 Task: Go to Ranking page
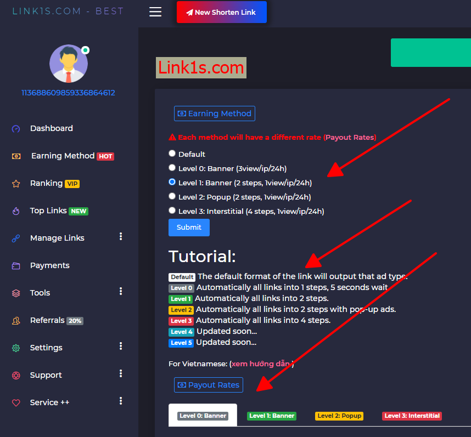[x=46, y=183]
